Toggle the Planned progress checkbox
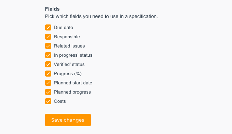232x134 pixels. click(x=48, y=92)
